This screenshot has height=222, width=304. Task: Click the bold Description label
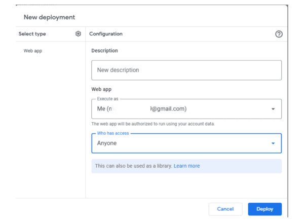point(104,51)
